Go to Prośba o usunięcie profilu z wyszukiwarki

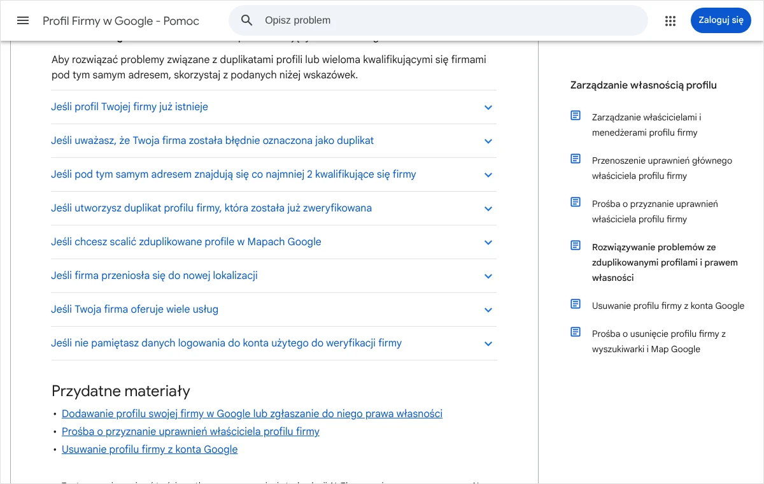659,341
